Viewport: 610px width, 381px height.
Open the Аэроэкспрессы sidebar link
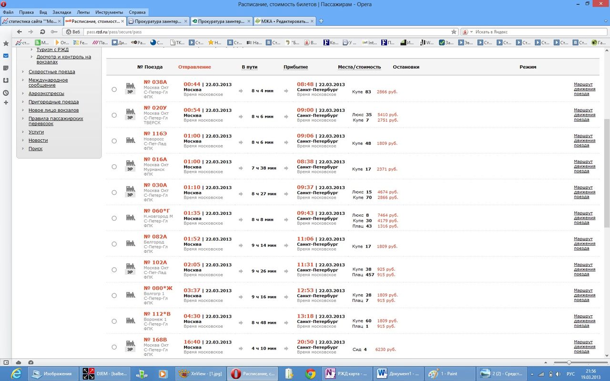click(x=46, y=94)
